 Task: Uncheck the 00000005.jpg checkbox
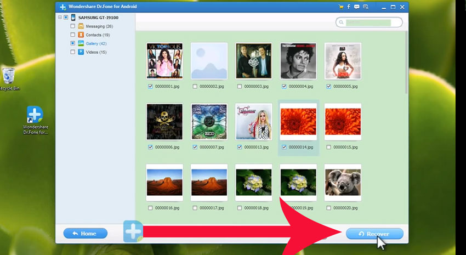(x=329, y=87)
